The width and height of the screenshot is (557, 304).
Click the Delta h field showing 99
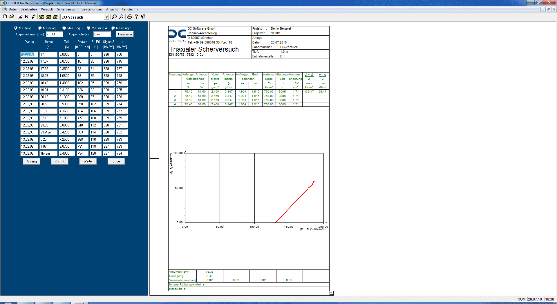83,76
